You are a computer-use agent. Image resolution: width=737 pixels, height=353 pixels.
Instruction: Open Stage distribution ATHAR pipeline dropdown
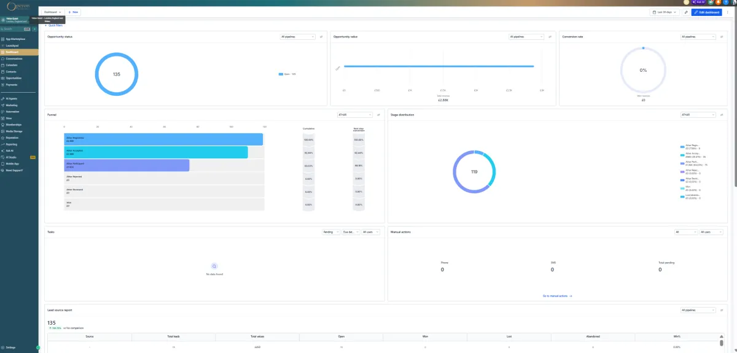(x=698, y=115)
